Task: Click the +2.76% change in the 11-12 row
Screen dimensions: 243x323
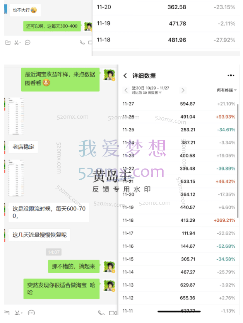Action: tap(227, 298)
